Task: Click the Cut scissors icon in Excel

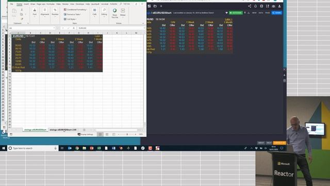Action: coord(22,10)
